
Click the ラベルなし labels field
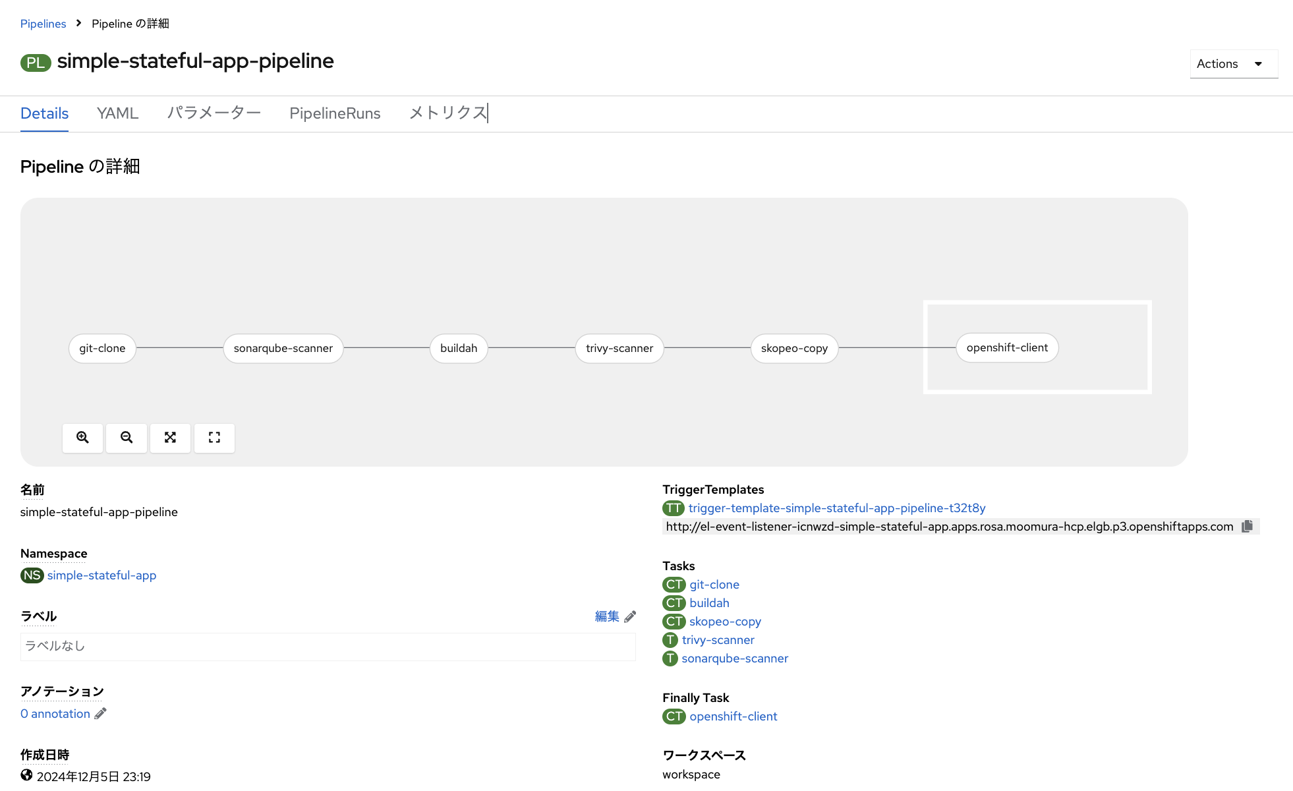coord(328,647)
